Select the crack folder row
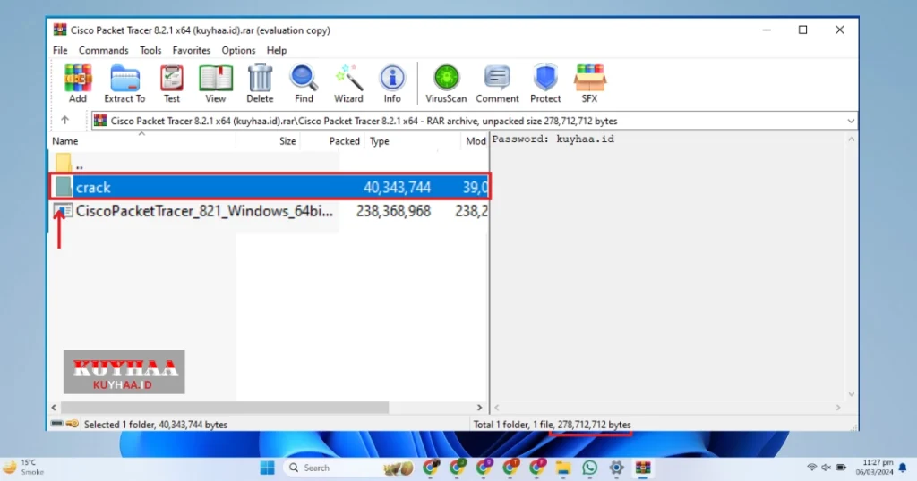This screenshot has width=917, height=481. pos(270,187)
